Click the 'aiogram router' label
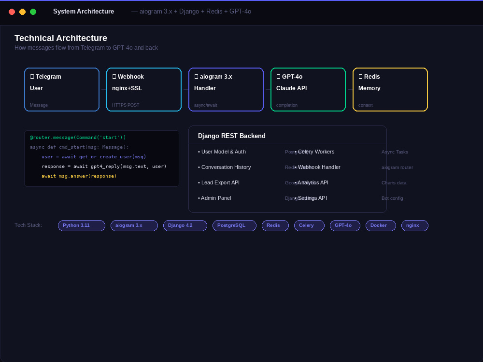483x362 pixels. (x=397, y=167)
